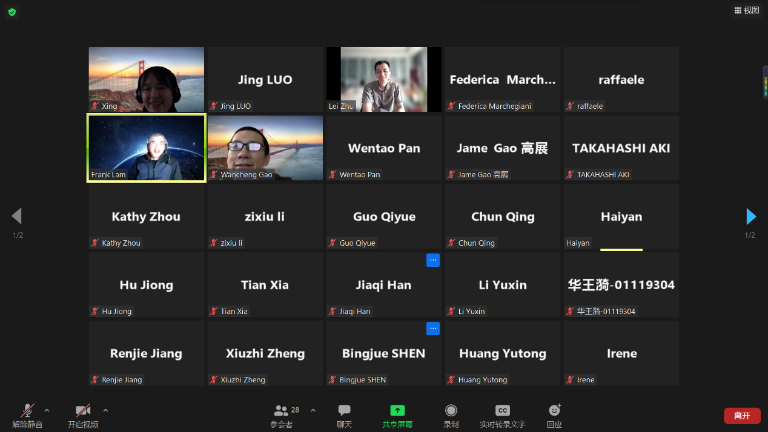Viewport: 768px width, 432px height.
Task: Click the green encryption shield icon
Action: [x=12, y=12]
